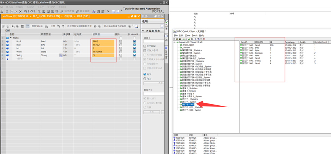
Task: Click the Redo arrow in TIA toolbar
Action: point(32,11)
